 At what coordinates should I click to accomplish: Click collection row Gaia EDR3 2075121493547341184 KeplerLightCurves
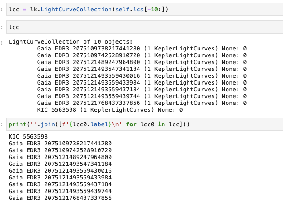pyautogui.click(x=142, y=69)
